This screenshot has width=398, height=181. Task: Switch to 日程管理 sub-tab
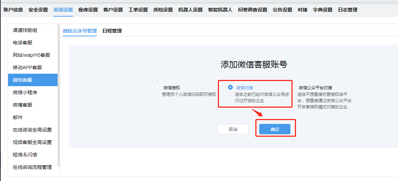[x=112, y=31]
